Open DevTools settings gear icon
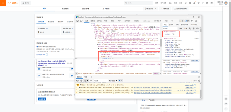The width and height of the screenshot is (231, 112). [x=196, y=21]
